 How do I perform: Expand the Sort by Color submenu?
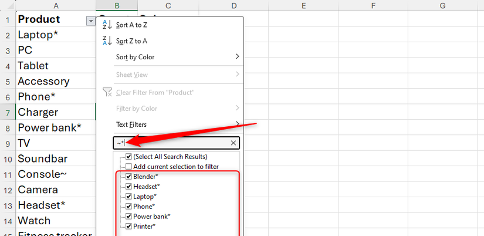coord(237,57)
